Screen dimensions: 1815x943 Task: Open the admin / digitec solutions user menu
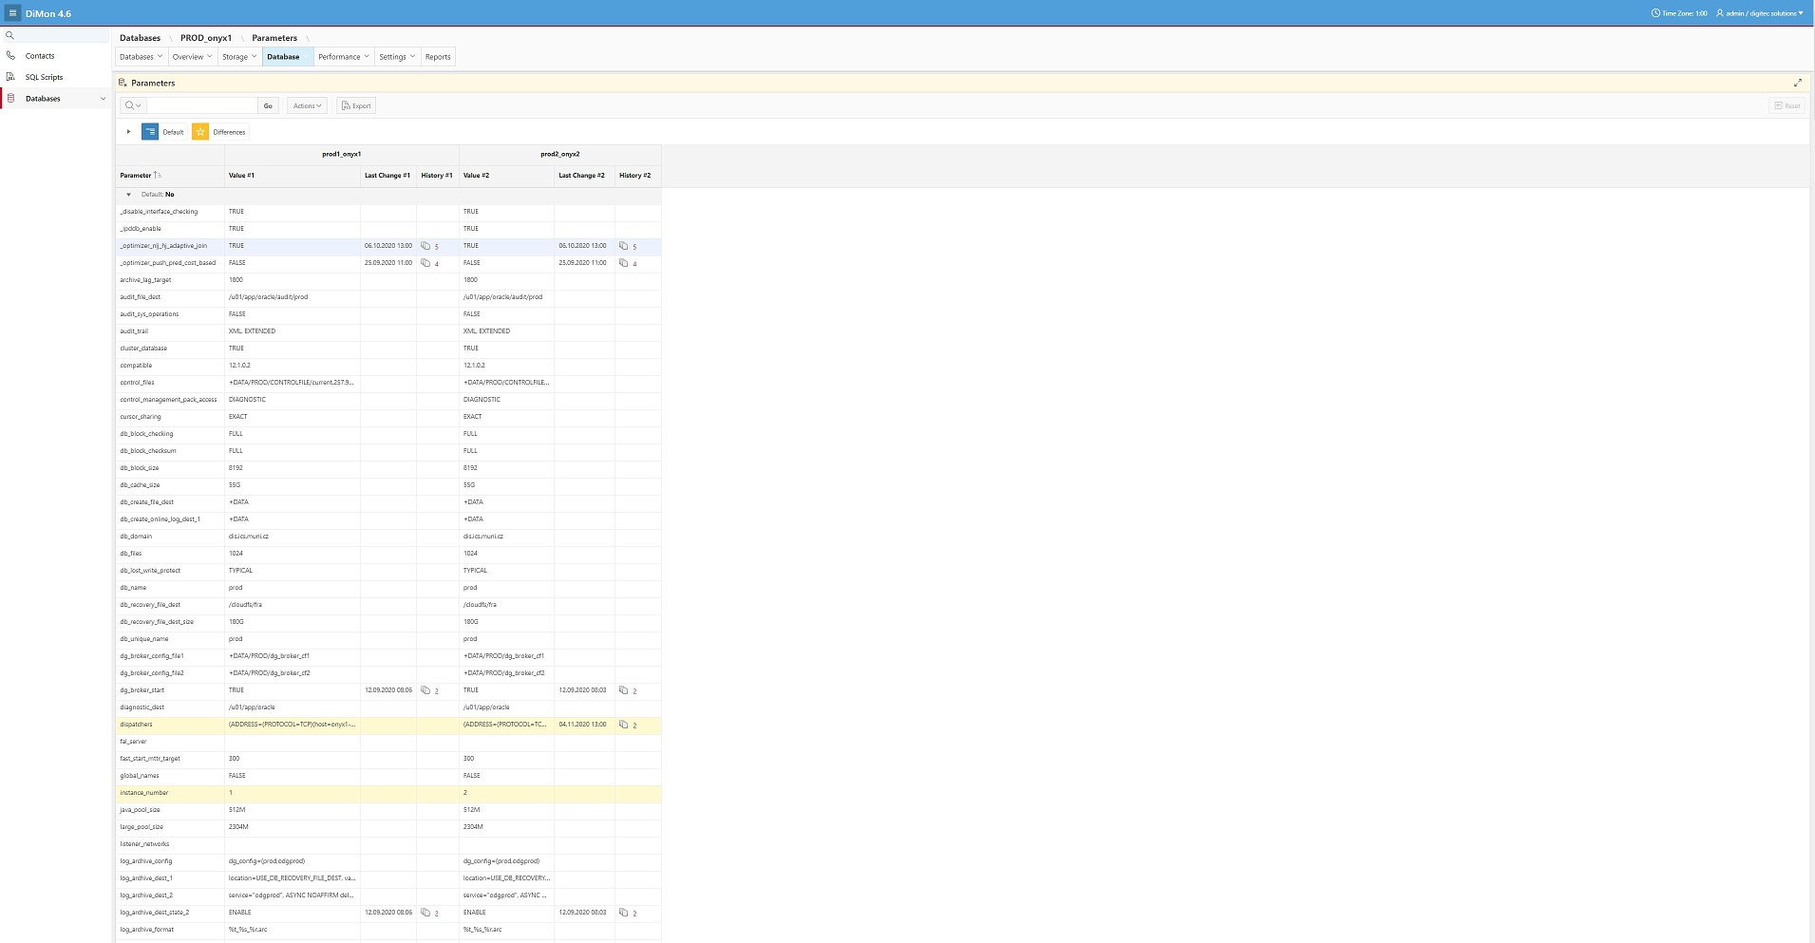pyautogui.click(x=1759, y=13)
